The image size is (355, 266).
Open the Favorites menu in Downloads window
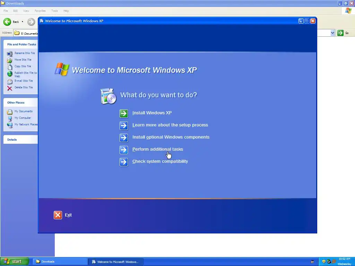point(40,11)
